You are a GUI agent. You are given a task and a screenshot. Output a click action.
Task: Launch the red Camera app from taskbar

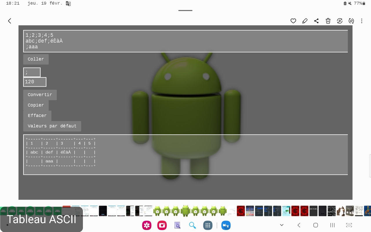click(x=162, y=225)
